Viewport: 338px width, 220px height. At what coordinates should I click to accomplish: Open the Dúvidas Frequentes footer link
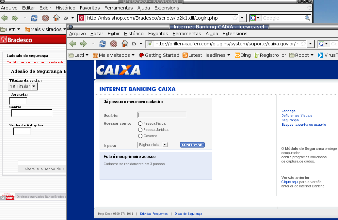(x=154, y=214)
